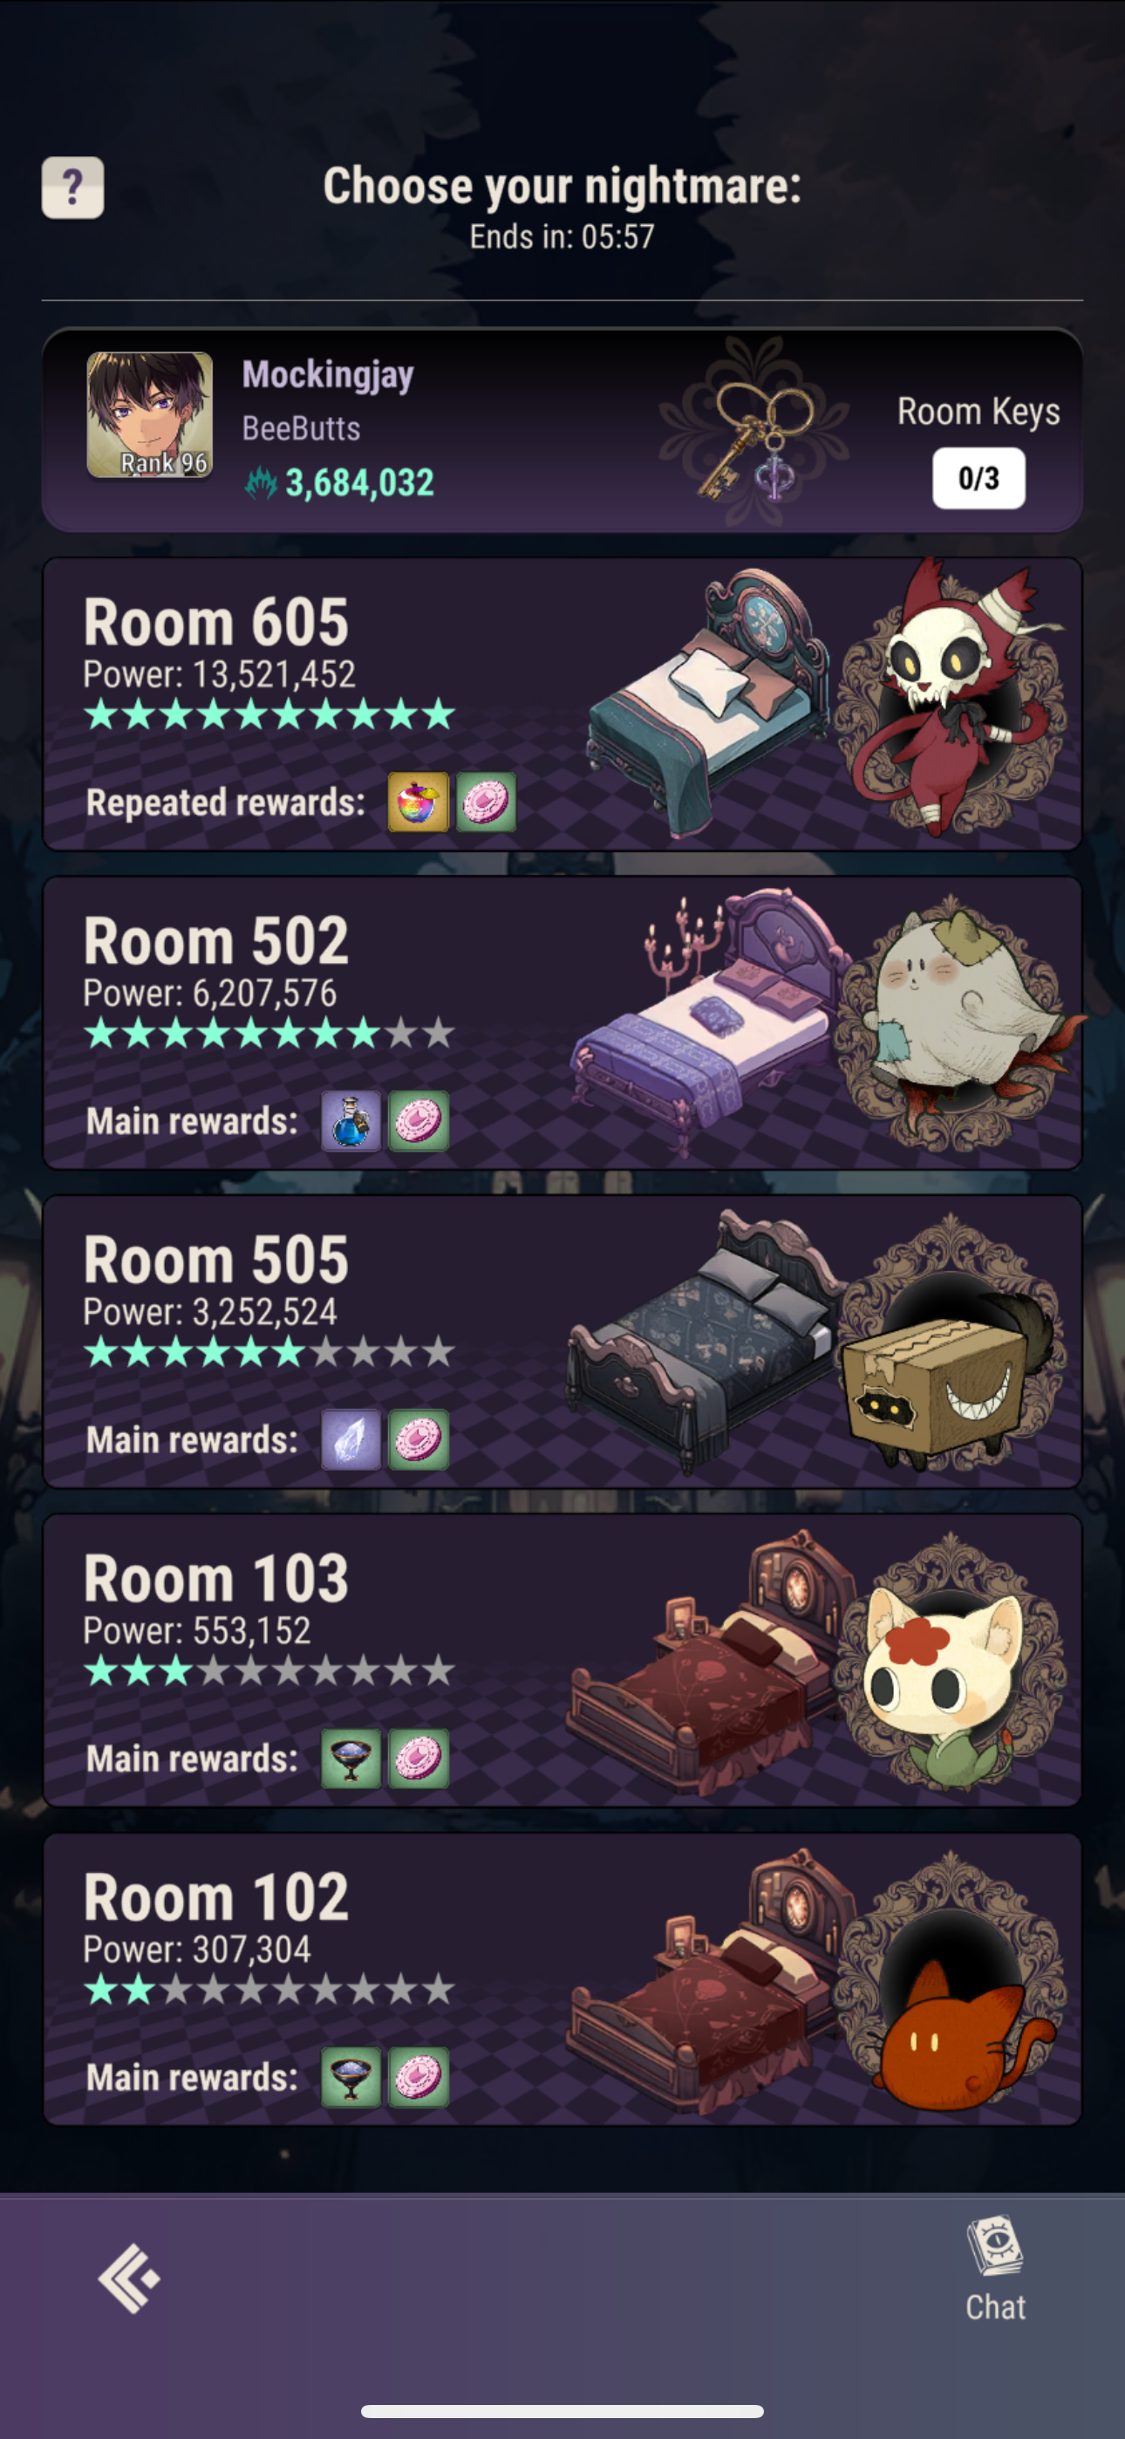Choose the Room 103 nightmare
Viewport: 1125px width, 2439px height.
[562, 1660]
